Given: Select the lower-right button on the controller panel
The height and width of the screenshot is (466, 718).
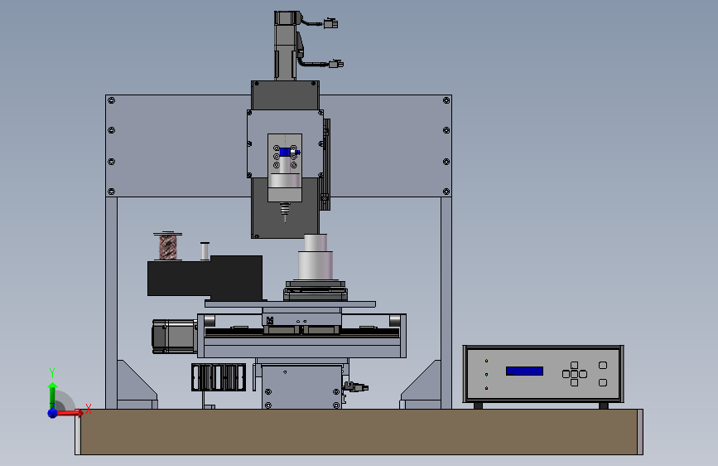Looking at the screenshot, I should pos(603,382).
